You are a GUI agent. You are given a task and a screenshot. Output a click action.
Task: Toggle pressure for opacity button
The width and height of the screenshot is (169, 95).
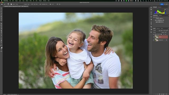click(x=32, y=4)
